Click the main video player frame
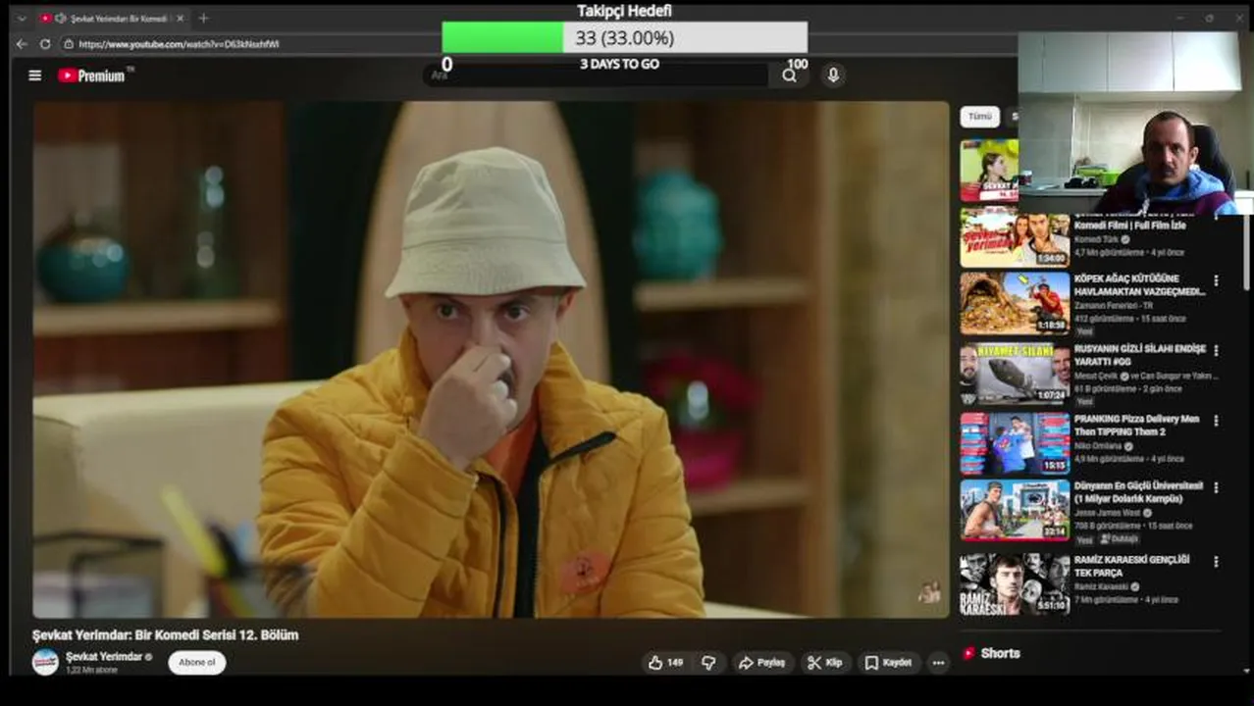1254x706 pixels. 491,359
